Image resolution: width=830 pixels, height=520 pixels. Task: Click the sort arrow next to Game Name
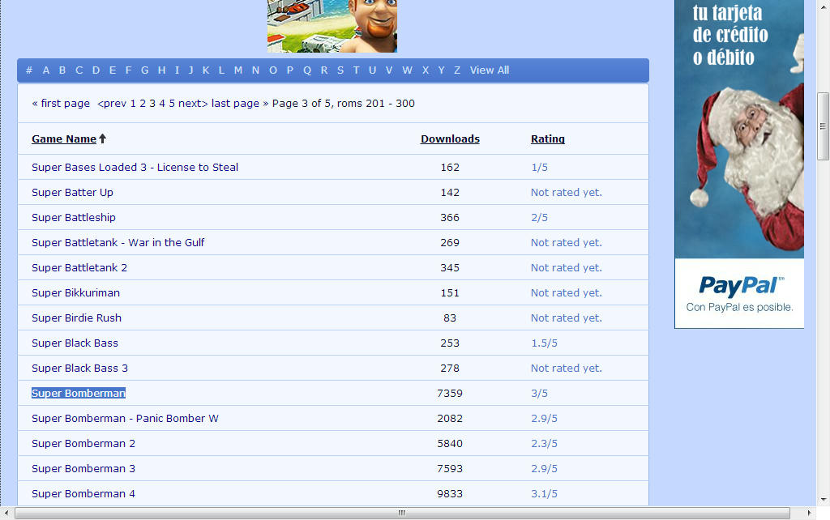point(103,139)
